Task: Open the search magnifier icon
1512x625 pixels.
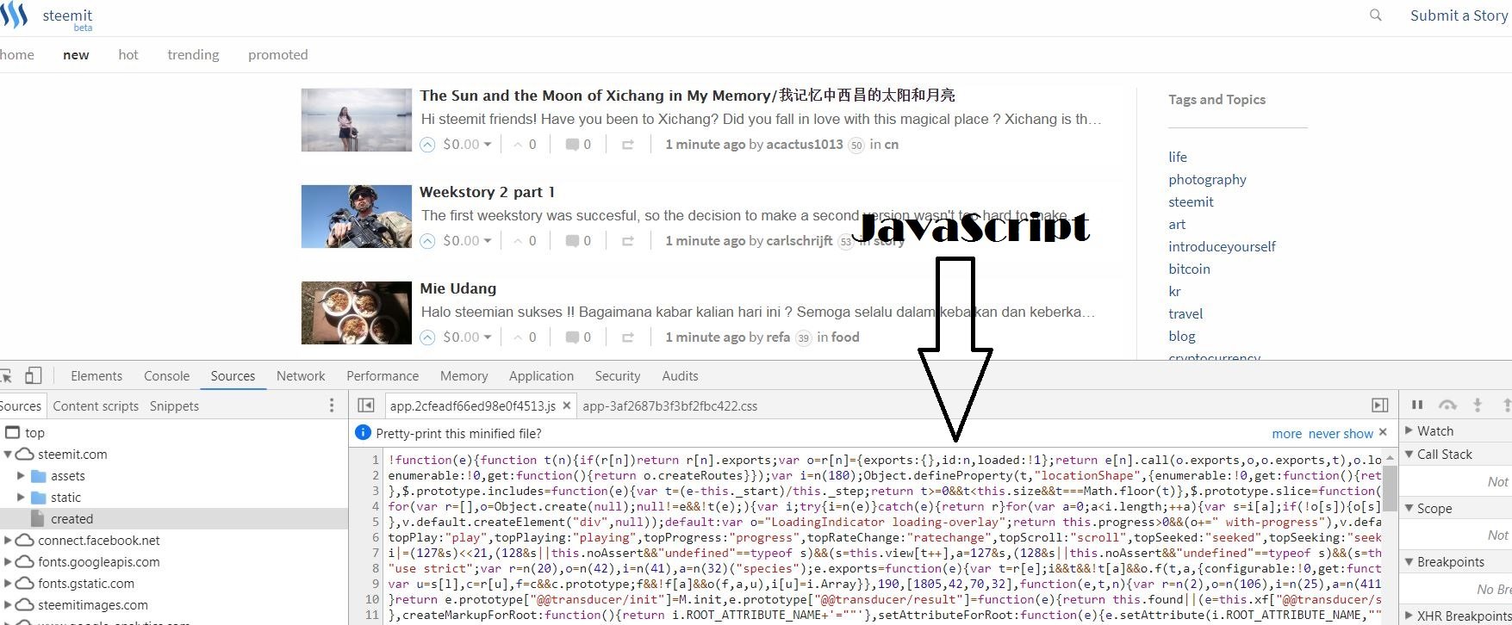Action: point(1376,15)
